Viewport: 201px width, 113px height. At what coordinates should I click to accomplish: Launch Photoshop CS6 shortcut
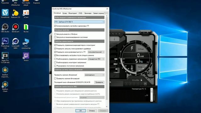(5, 43)
